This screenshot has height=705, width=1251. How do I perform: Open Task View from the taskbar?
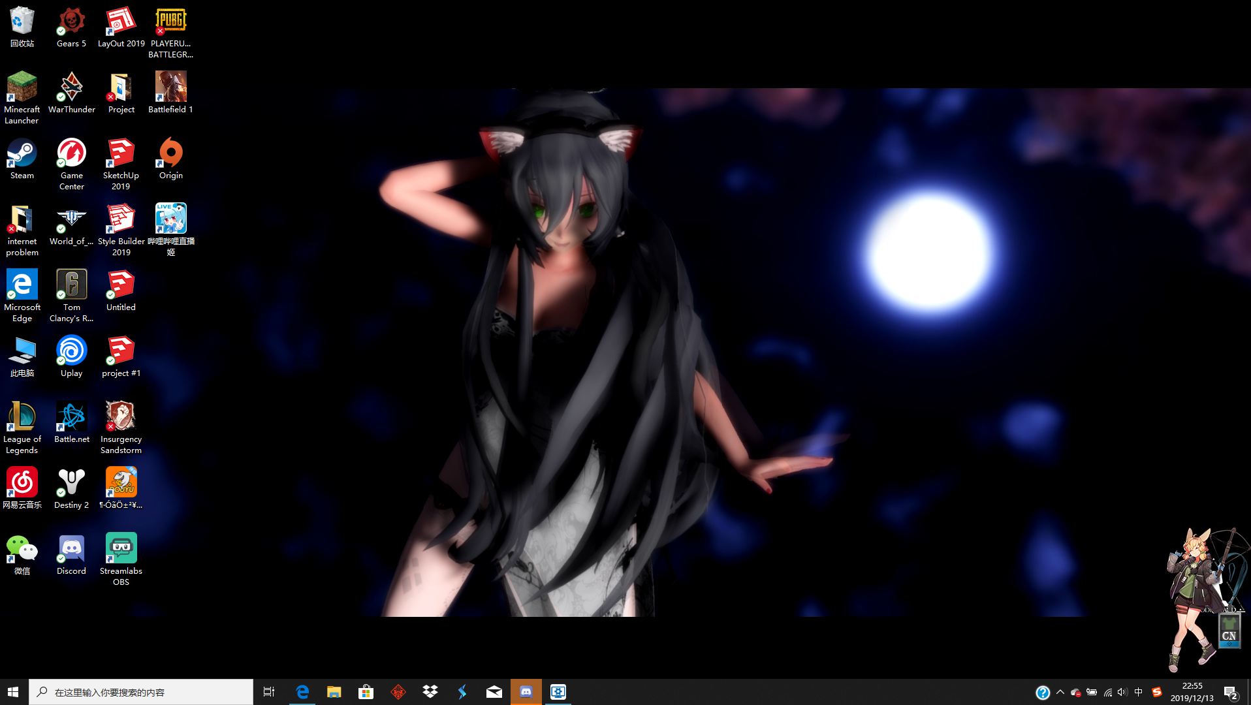pyautogui.click(x=269, y=692)
